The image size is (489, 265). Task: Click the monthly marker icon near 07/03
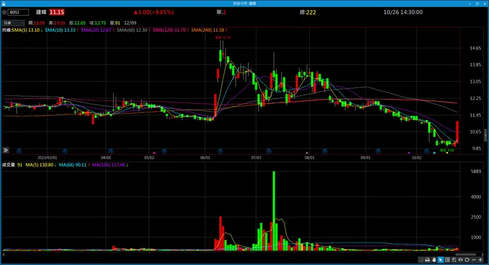point(269,151)
